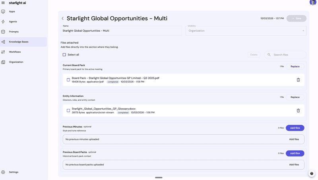Open the Visibility Organization dropdown
This screenshot has height=180, width=318.
(246, 31)
